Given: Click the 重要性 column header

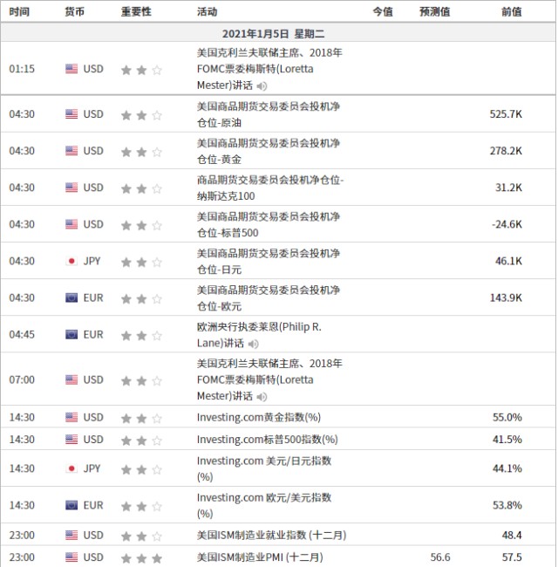Looking at the screenshot, I should (x=136, y=12).
